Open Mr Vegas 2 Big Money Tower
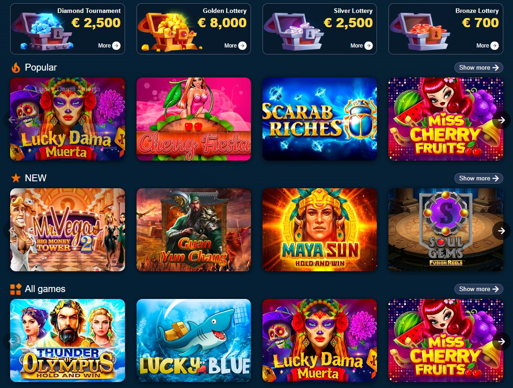Screen dimensions: 513x388 tap(68, 230)
